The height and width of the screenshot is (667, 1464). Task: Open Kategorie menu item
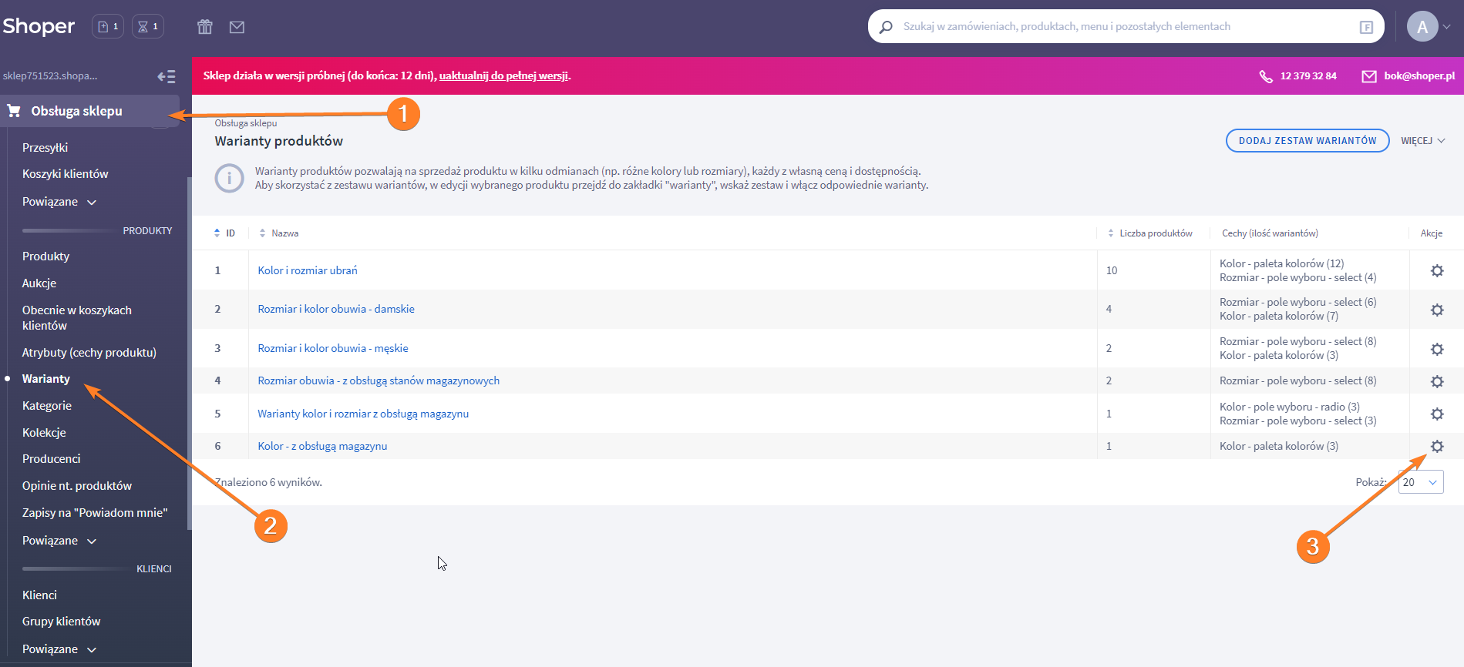click(46, 406)
